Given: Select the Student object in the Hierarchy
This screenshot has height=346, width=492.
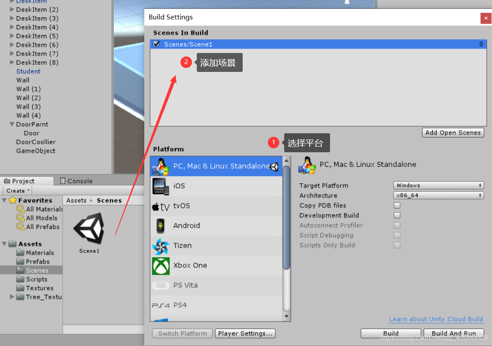Looking at the screenshot, I should 28,71.
